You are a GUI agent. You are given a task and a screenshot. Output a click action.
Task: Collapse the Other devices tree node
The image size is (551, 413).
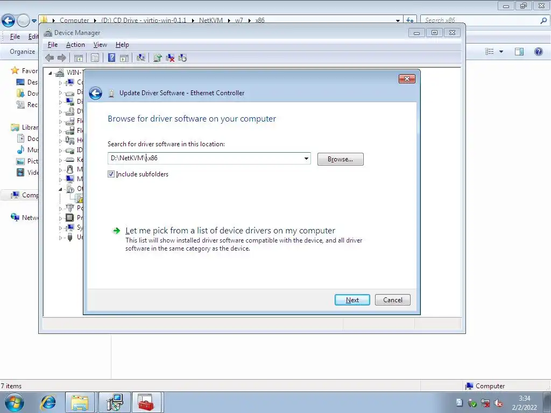(x=60, y=189)
